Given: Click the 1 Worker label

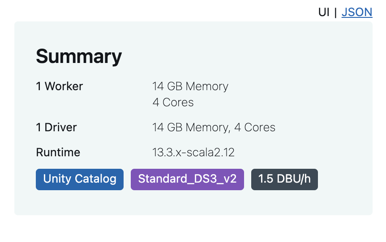Looking at the screenshot, I should coord(60,86).
